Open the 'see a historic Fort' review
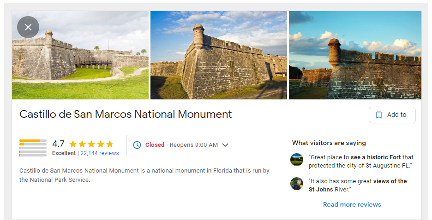 point(361,162)
